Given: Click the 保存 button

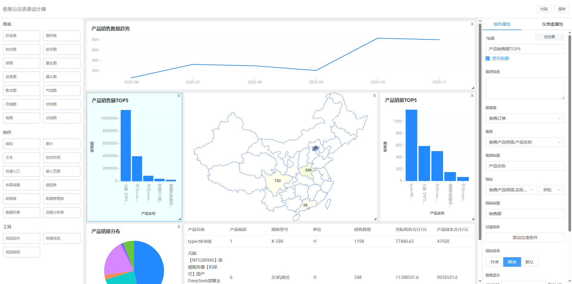Looking at the screenshot, I should (x=562, y=9).
